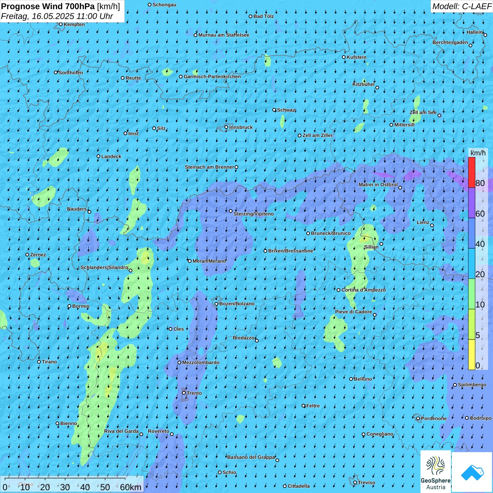Screen dimensions: 493x493
Task: Click the 'Feltre' label
Action: (313, 406)
